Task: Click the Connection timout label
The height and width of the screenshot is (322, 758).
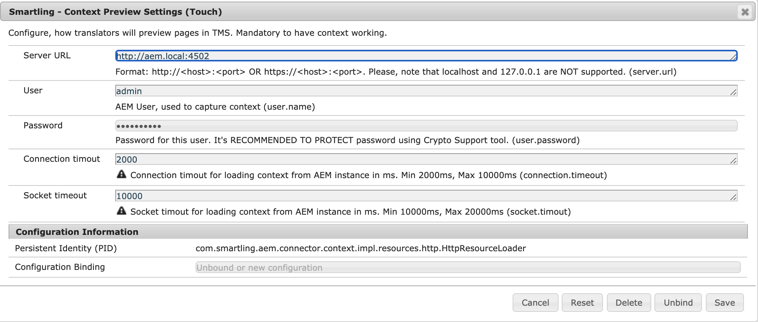Action: point(62,159)
